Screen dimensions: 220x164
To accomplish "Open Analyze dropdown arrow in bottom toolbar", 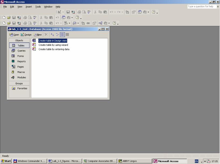I will click(x=78, y=23).
